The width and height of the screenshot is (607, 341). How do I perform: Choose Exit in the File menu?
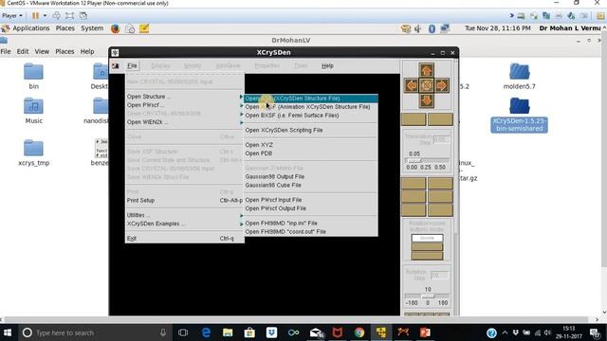pyautogui.click(x=185, y=238)
